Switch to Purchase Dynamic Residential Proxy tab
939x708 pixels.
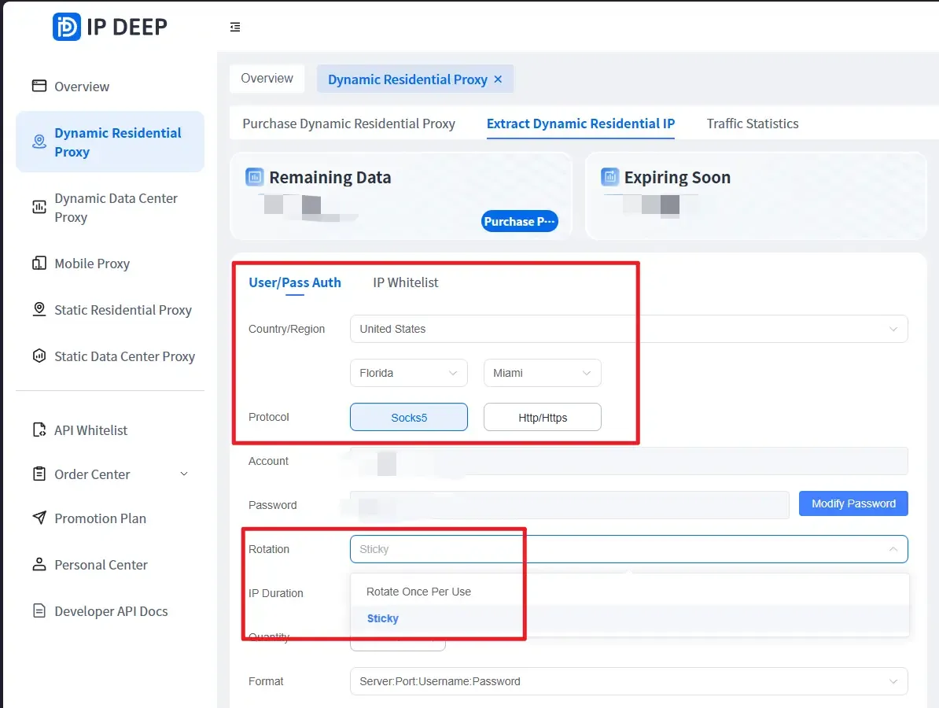[x=348, y=124]
